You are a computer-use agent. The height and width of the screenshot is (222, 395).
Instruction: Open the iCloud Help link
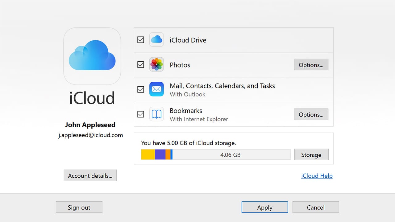pos(317,176)
